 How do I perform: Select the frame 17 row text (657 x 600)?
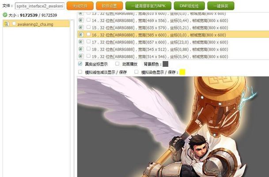(160, 42)
